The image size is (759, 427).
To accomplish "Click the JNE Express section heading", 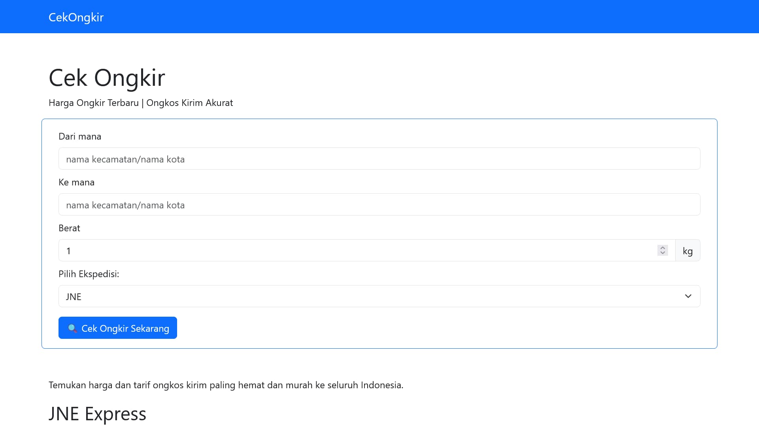I will pos(97,414).
